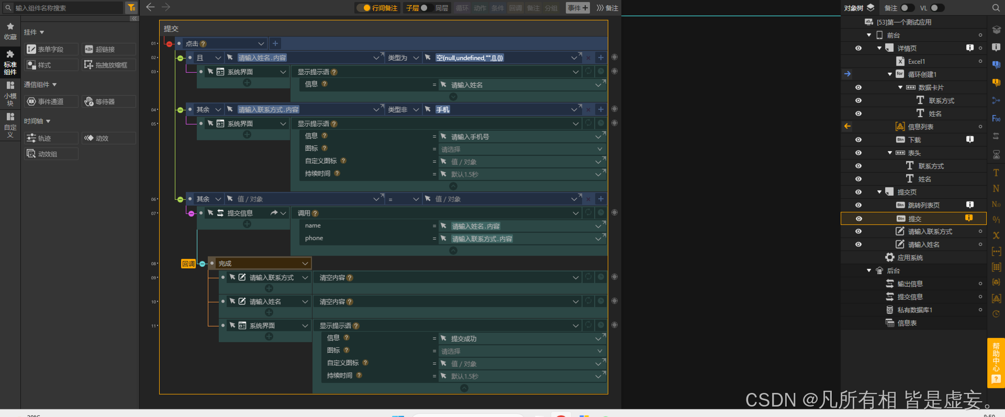Click the 请输入手机号 message value field

pos(522,137)
